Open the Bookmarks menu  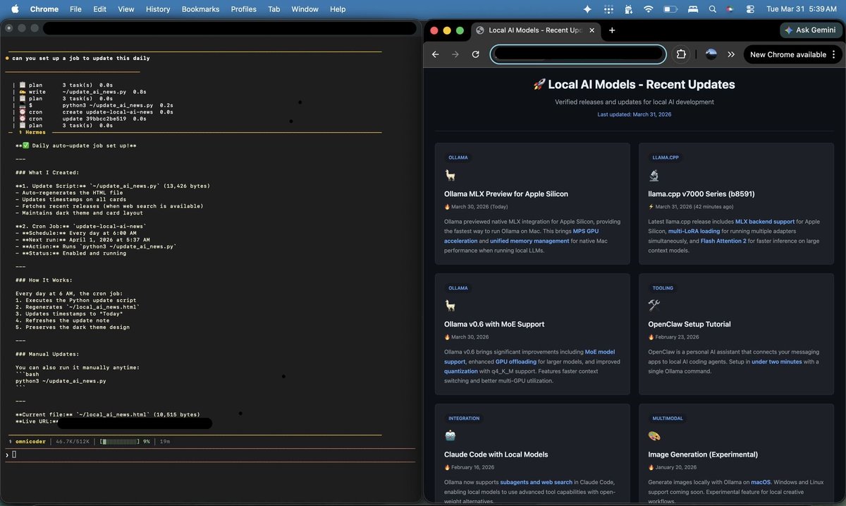(200, 9)
